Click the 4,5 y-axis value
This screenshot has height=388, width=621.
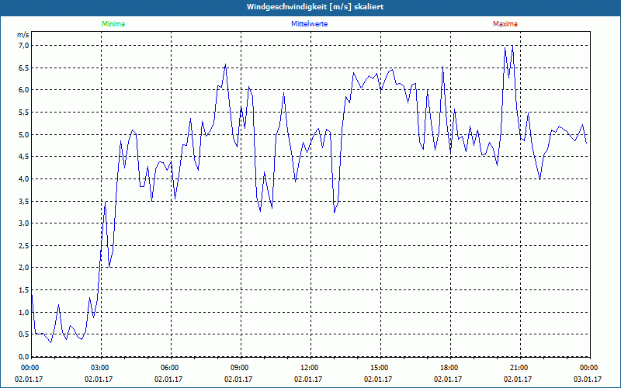click(24, 157)
